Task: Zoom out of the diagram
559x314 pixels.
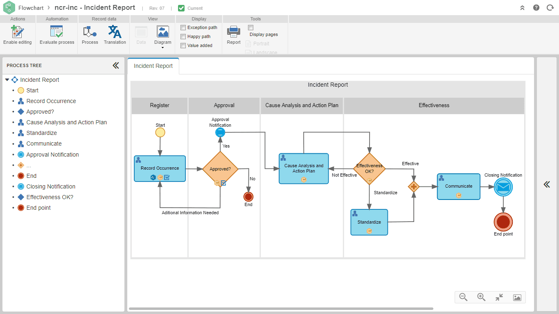Action: coord(463,297)
